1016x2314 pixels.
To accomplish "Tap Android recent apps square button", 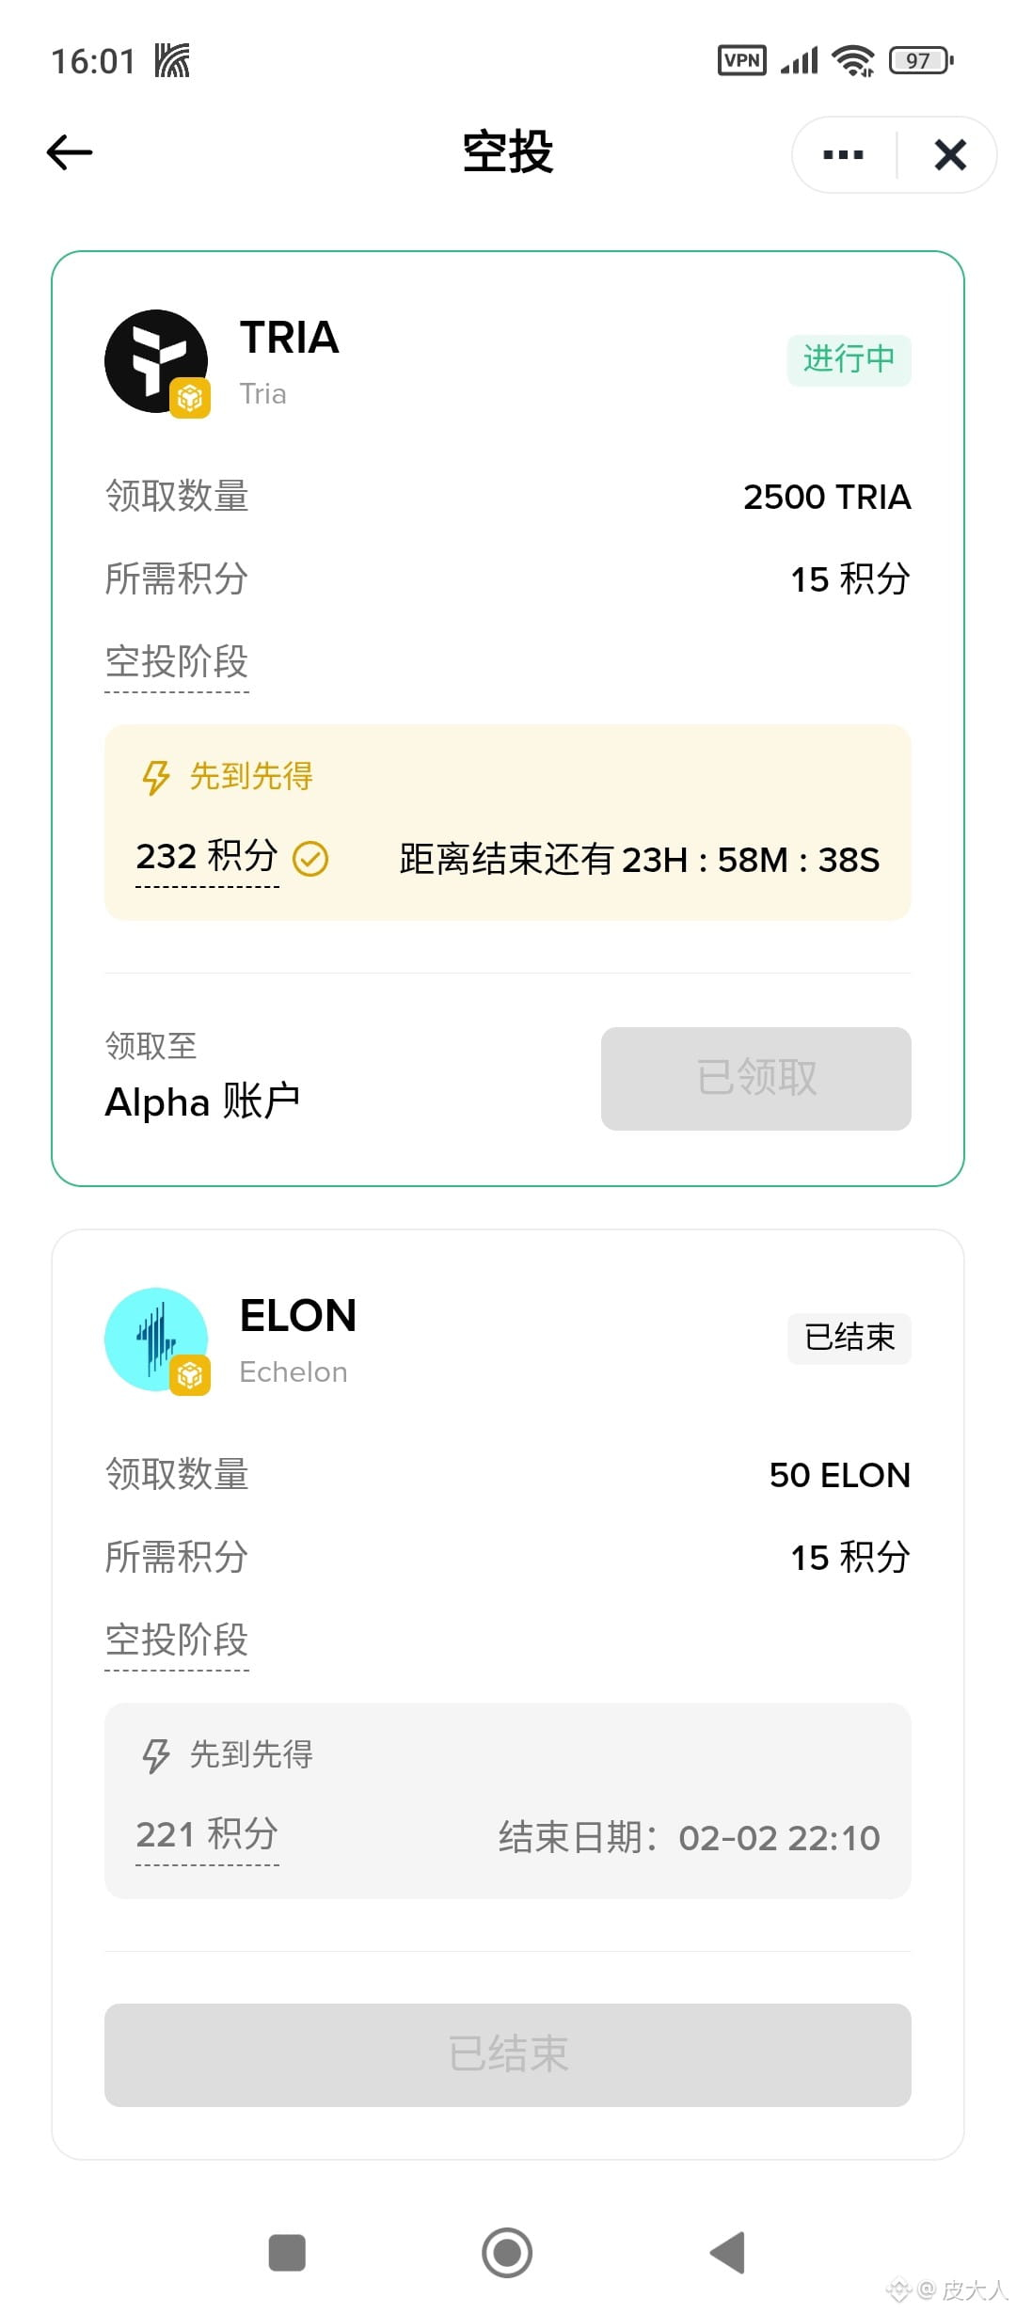I will (x=287, y=2253).
